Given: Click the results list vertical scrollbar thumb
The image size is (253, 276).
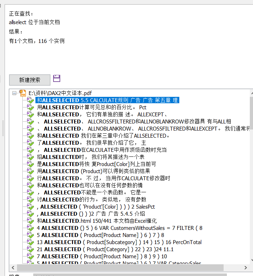Looking at the screenshot, I should coord(252,113).
